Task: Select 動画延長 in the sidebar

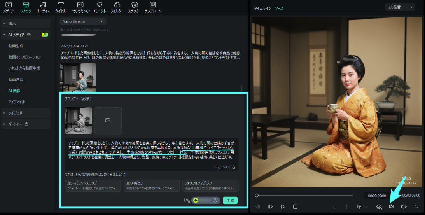Action: (16, 79)
